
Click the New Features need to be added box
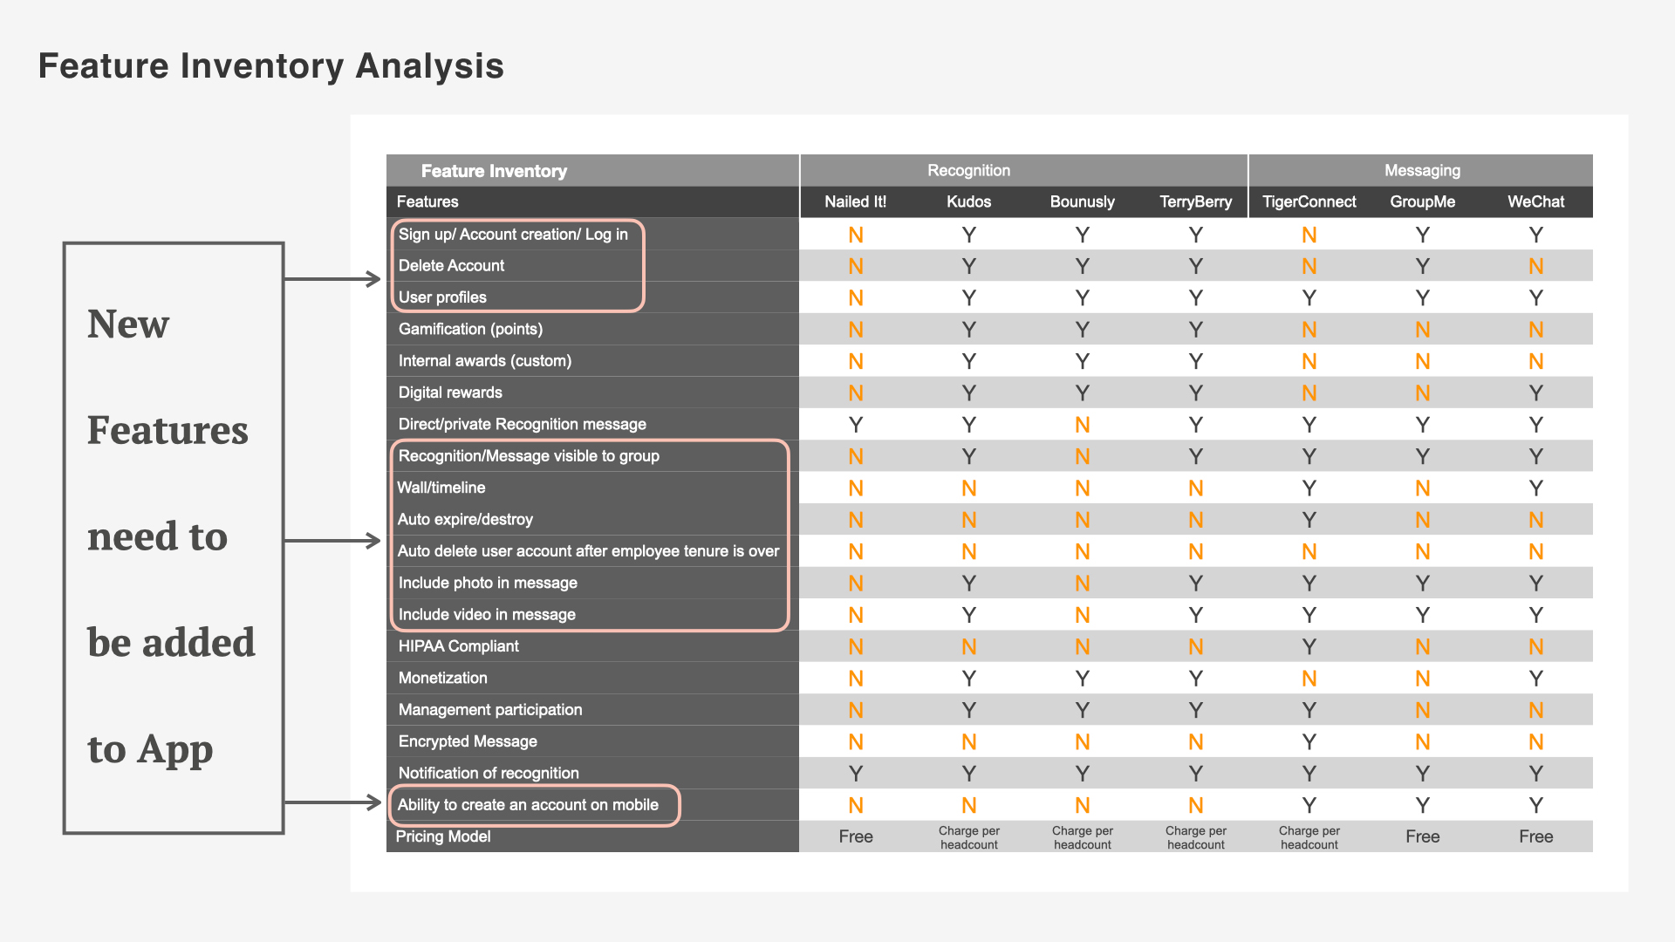174,537
